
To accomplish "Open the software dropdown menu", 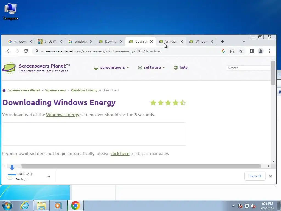I will tap(151, 68).
